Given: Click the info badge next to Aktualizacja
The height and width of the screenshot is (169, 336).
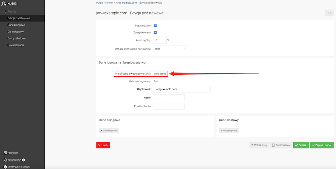Looking at the screenshot, I should pyautogui.click(x=24, y=160).
